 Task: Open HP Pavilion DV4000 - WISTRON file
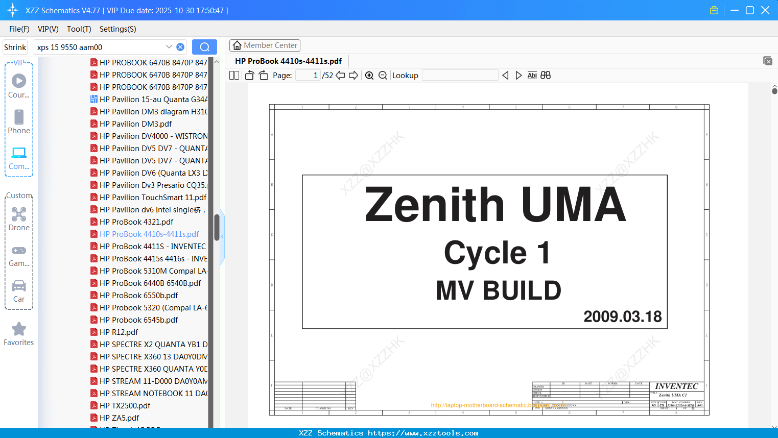click(149, 136)
